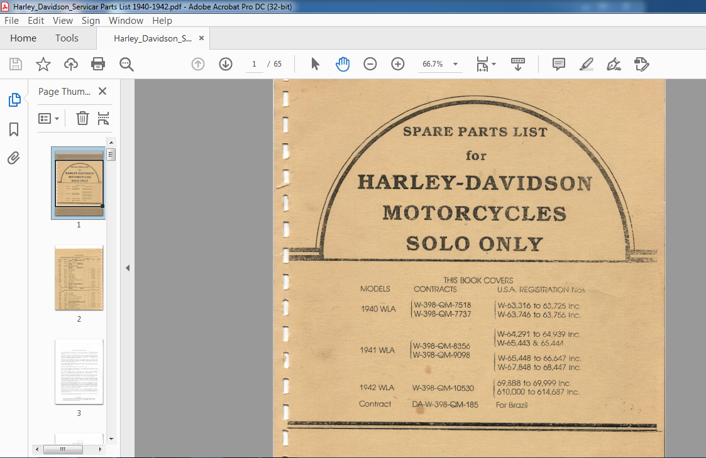706x458 pixels.
Task: Choose the Selection arrow tool
Action: click(315, 64)
